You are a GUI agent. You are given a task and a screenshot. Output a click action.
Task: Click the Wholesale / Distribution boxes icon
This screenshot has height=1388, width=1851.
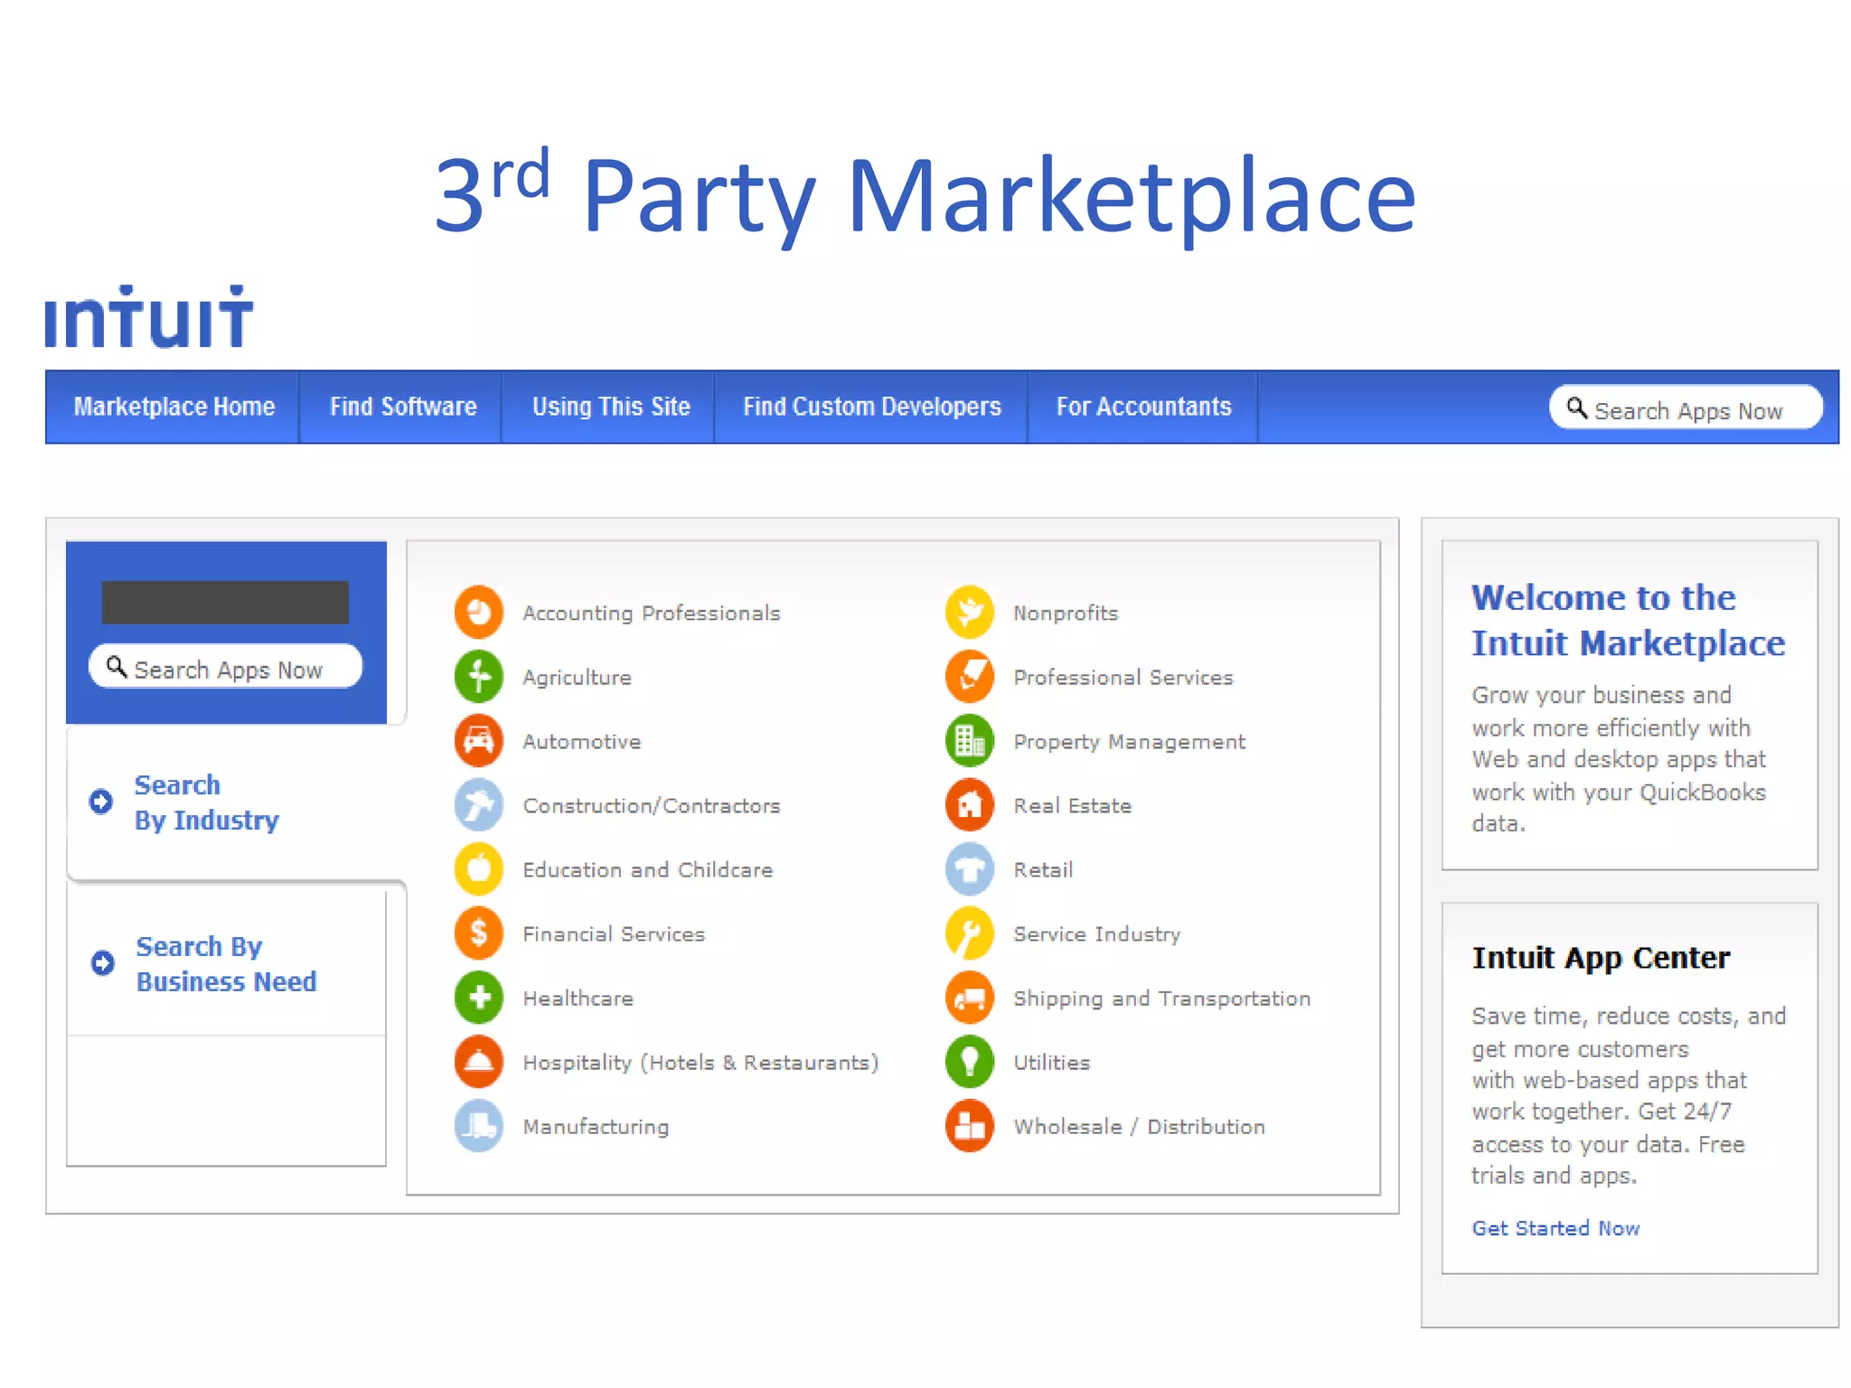[970, 1125]
